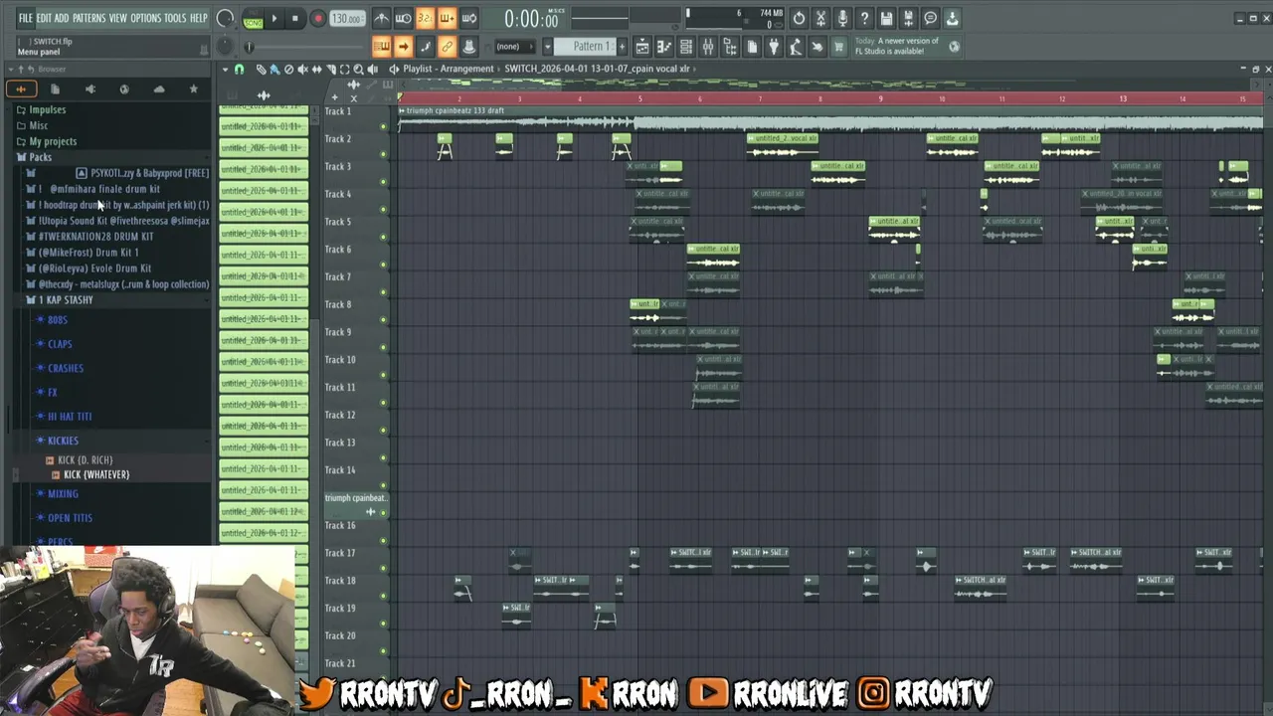Click the question mark help icon
This screenshot has width=1273, height=716.
click(864, 18)
